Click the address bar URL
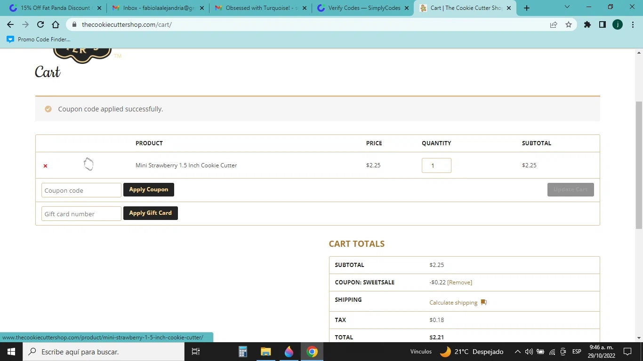The width and height of the screenshot is (643, 361). (x=127, y=24)
